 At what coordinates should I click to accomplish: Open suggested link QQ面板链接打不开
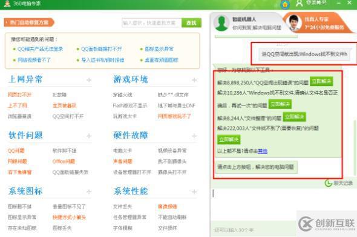(101, 49)
